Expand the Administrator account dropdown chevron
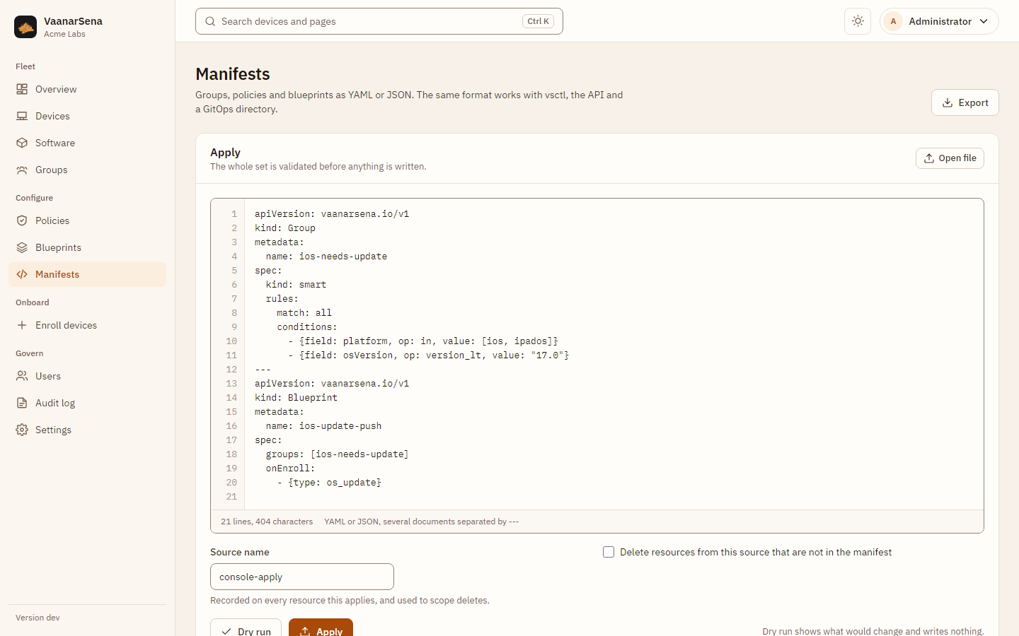The height and width of the screenshot is (636, 1019). 984,21
